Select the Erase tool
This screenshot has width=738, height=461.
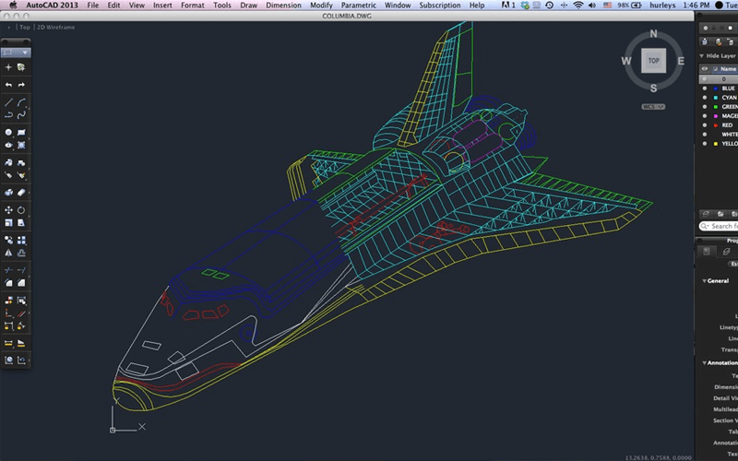[21, 193]
